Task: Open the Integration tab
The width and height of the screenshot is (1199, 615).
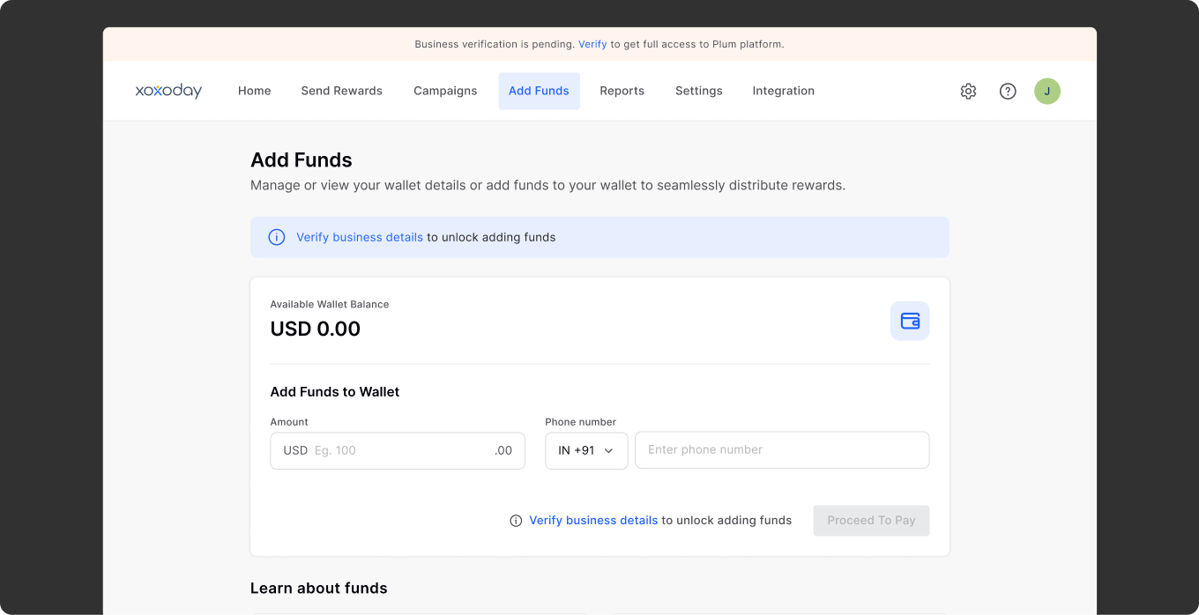Action: (783, 91)
